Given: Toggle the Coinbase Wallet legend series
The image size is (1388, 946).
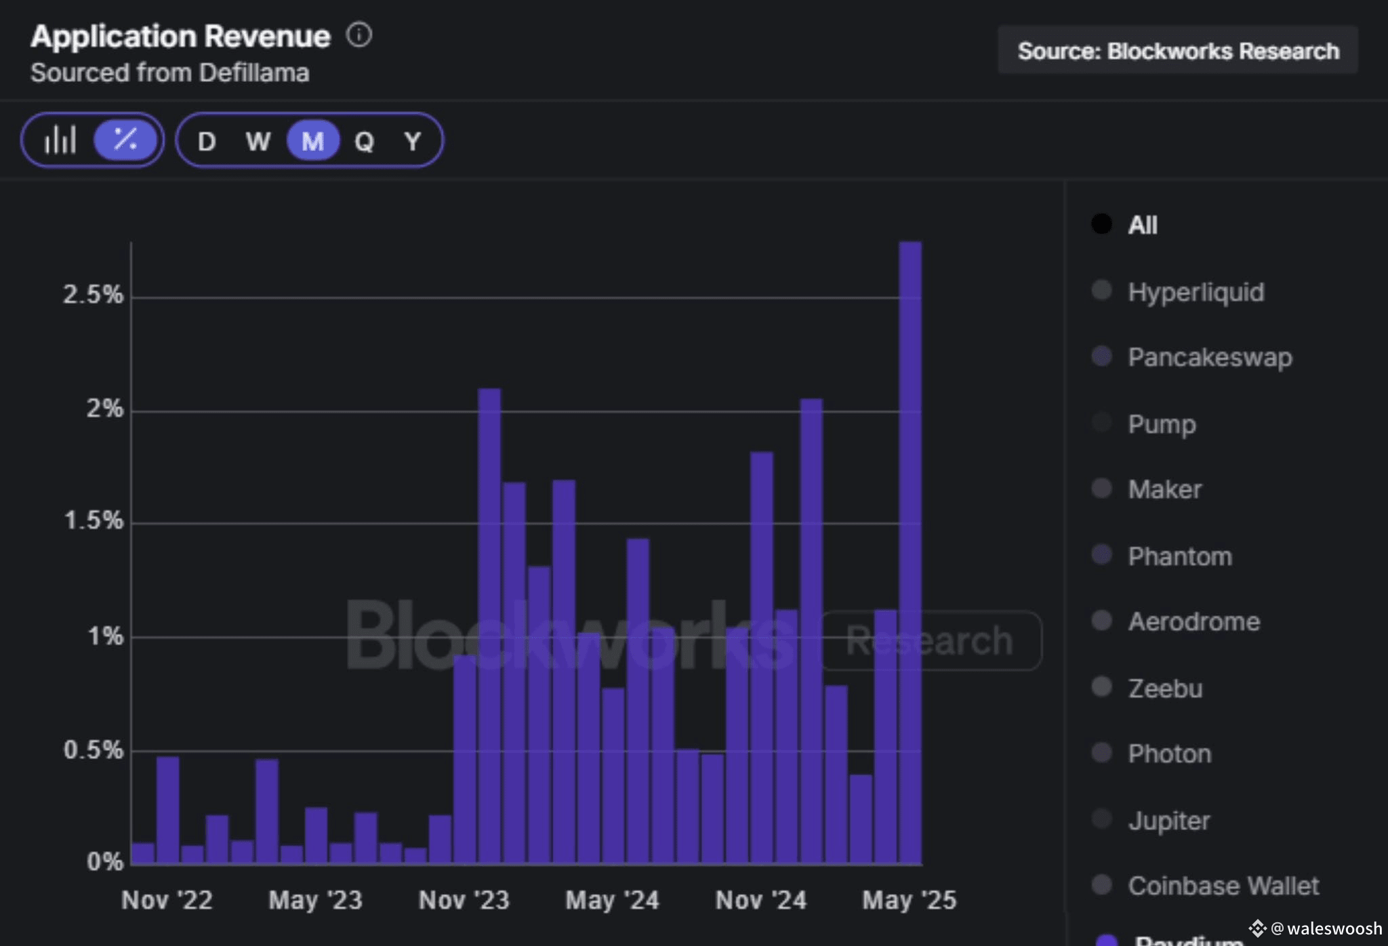Looking at the screenshot, I should [x=1206, y=885].
